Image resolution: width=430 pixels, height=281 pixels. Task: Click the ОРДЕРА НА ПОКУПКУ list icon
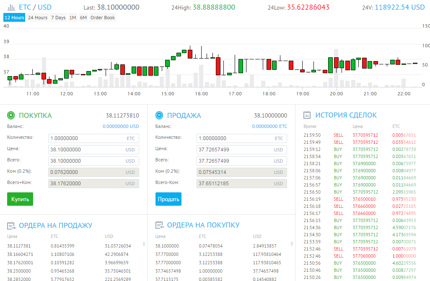159,225
